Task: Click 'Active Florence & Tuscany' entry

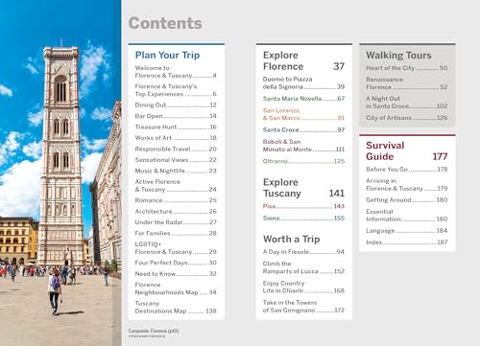Action: (176, 185)
